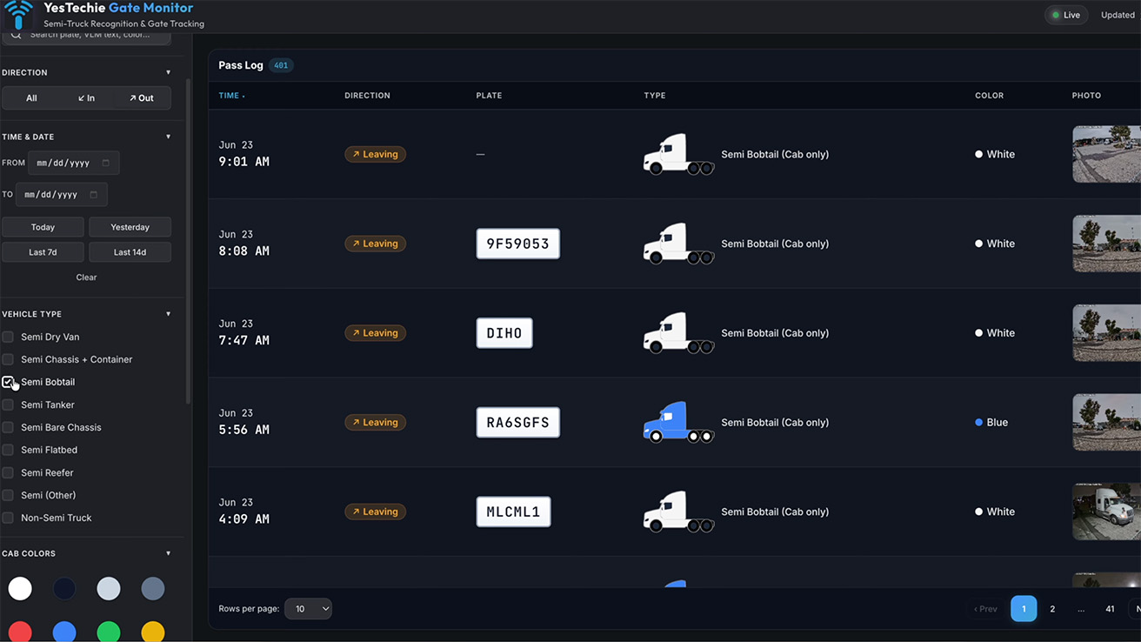This screenshot has height=642, width=1141.
Task: Click the white truck icon in 9:01 AM row
Action: [678, 154]
